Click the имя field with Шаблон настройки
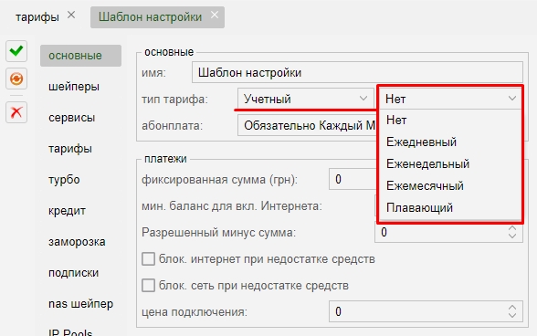Screen dimensions: 537x336 [357, 72]
